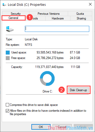
Task: Click the disk usage donut chart
Action: (x=47, y=79)
